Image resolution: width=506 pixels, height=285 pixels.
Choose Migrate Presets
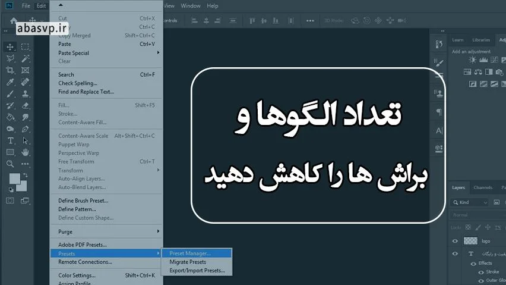(197, 262)
